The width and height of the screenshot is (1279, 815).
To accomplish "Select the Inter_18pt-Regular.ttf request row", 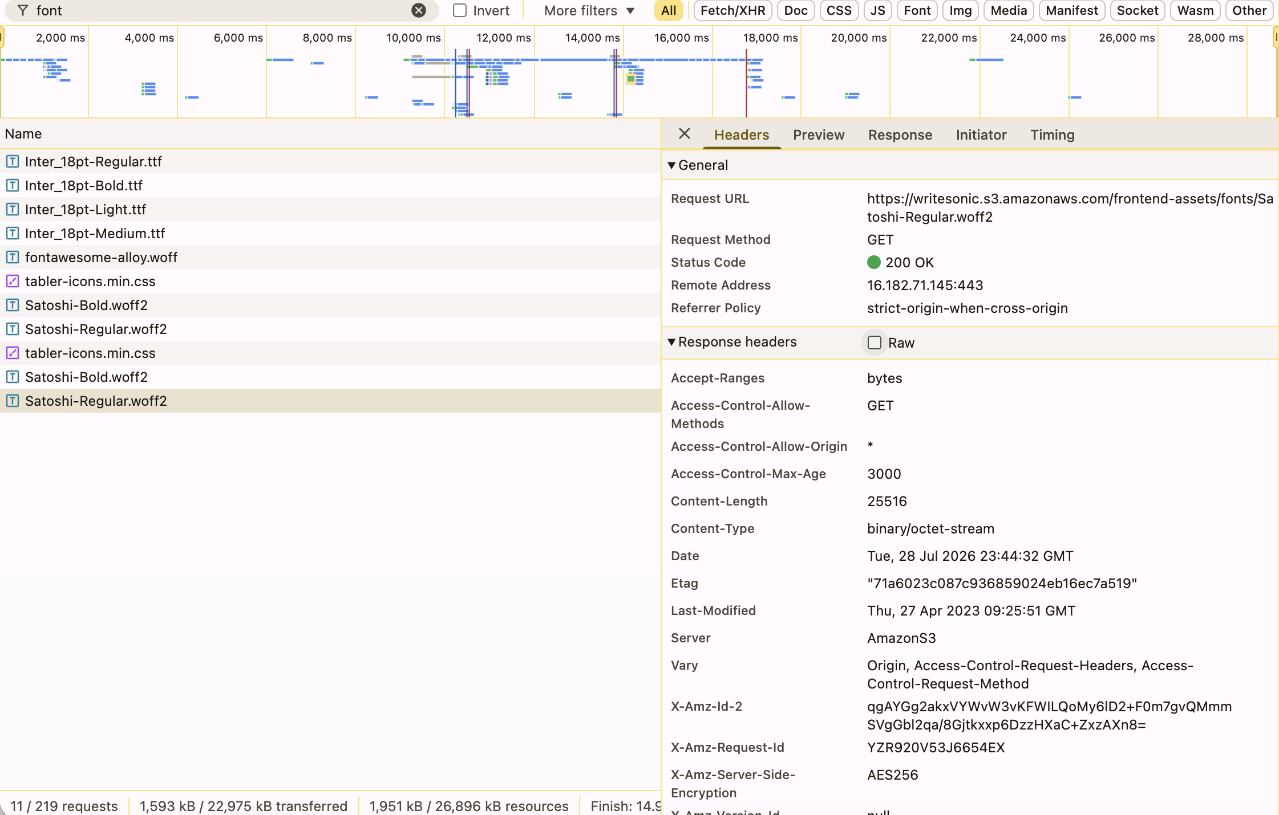I will point(330,161).
